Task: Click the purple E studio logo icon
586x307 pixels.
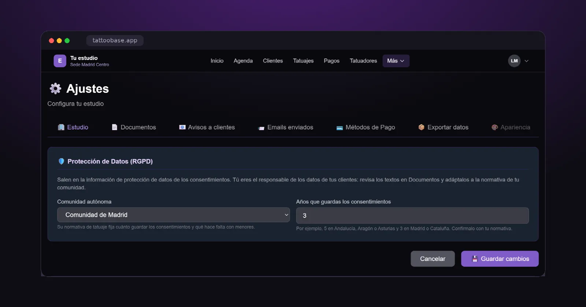Action: [x=60, y=61]
